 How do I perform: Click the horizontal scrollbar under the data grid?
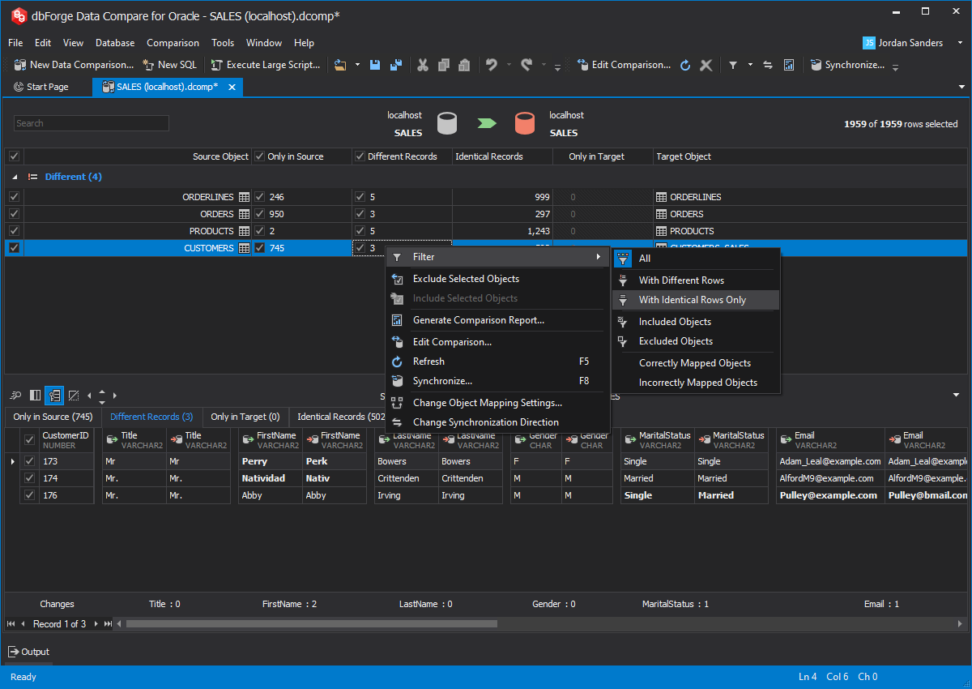(312, 624)
